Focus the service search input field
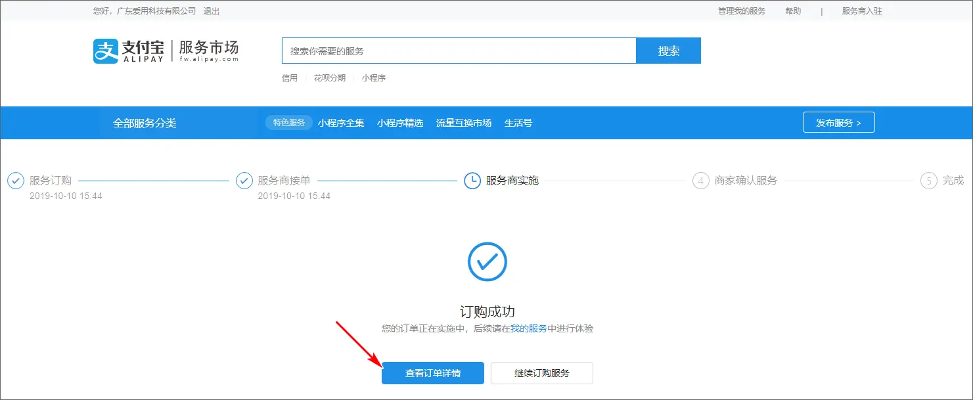 click(459, 51)
